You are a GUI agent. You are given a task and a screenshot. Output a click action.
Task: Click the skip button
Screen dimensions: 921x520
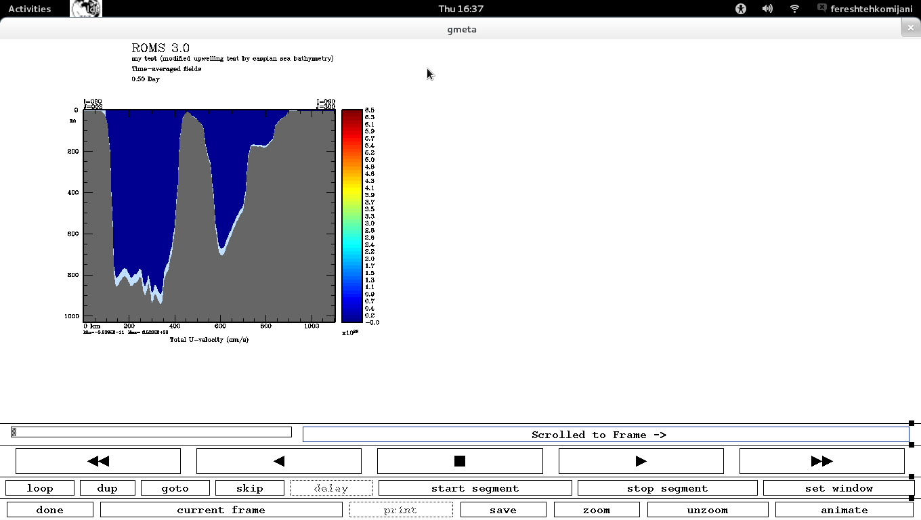(250, 488)
